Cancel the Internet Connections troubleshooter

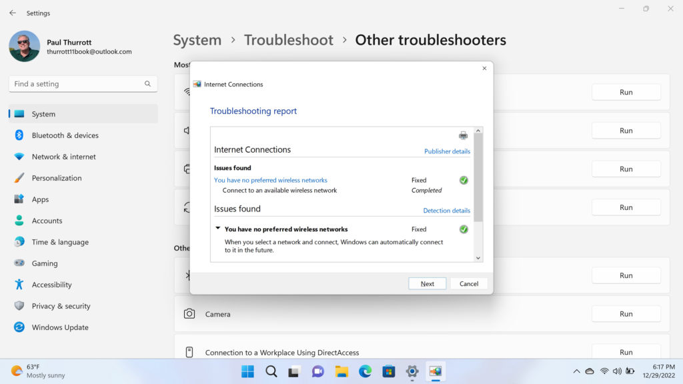[469, 283]
